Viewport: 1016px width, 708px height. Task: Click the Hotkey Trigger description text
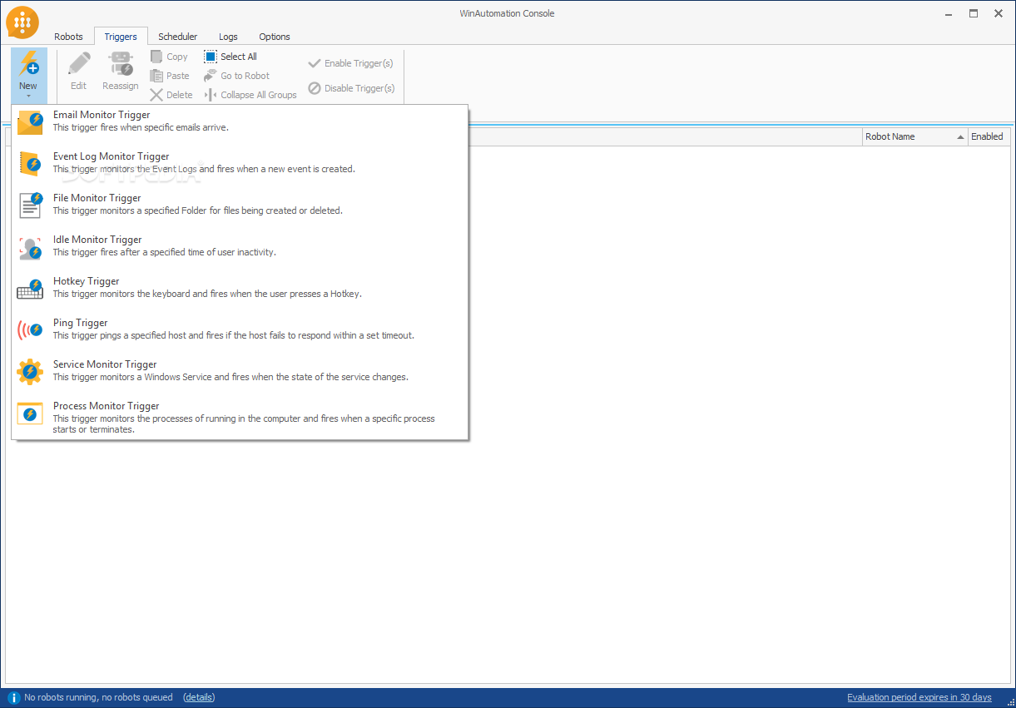pyautogui.click(x=207, y=294)
